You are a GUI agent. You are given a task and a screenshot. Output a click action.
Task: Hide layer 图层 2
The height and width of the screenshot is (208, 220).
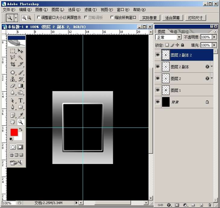(158, 78)
